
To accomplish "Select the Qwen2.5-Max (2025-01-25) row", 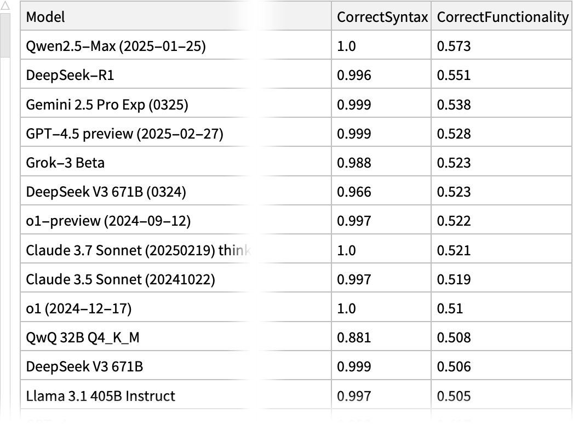I will tap(116, 46).
